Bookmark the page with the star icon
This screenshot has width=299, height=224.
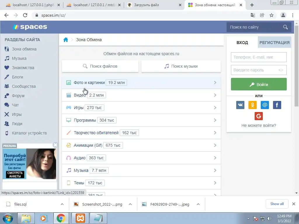pos(272,15)
